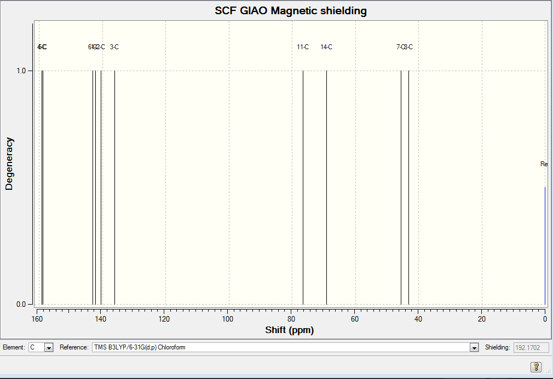
Task: Click the 2-C peak line near 140 ppm
Action: point(101,188)
